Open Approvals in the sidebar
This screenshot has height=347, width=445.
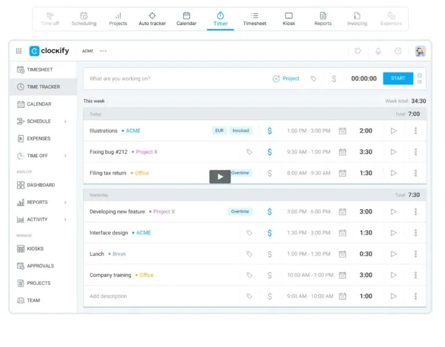pos(43,266)
